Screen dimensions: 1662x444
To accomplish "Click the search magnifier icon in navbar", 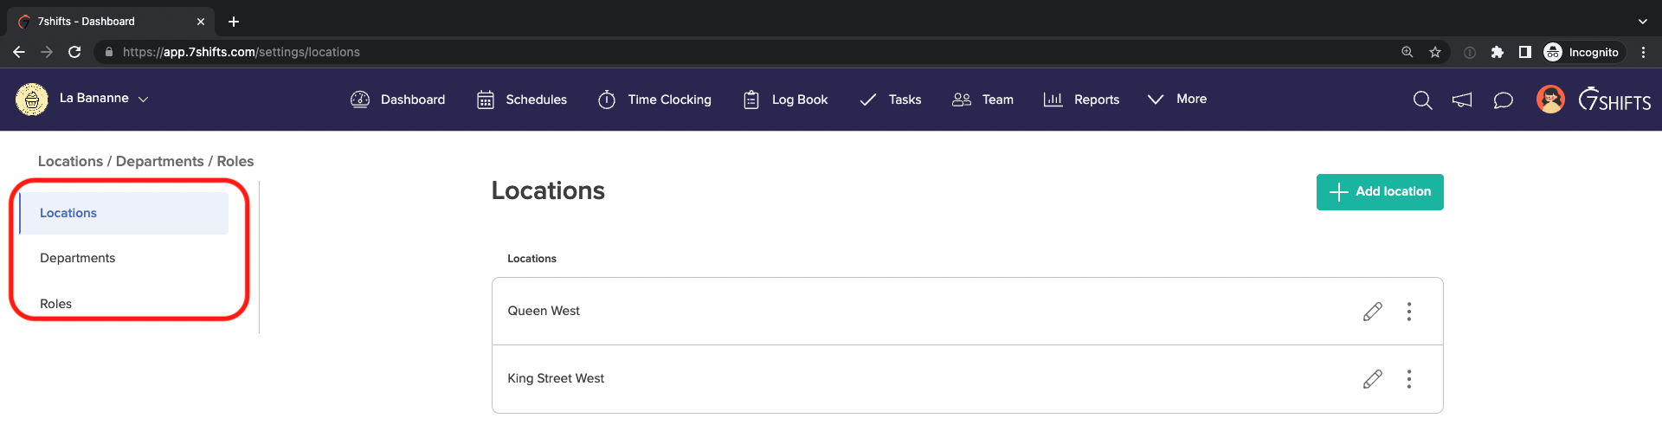I will [x=1422, y=100].
